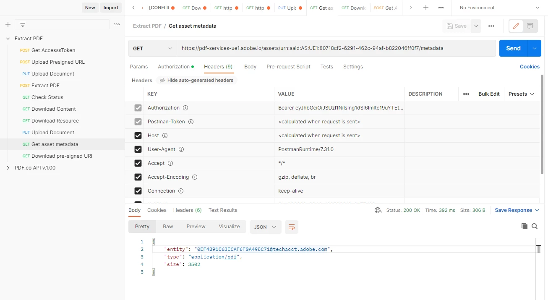Select Get AccesssToken request in sidebar
Image resolution: width=548 pixels, height=300 pixels.
(53, 50)
